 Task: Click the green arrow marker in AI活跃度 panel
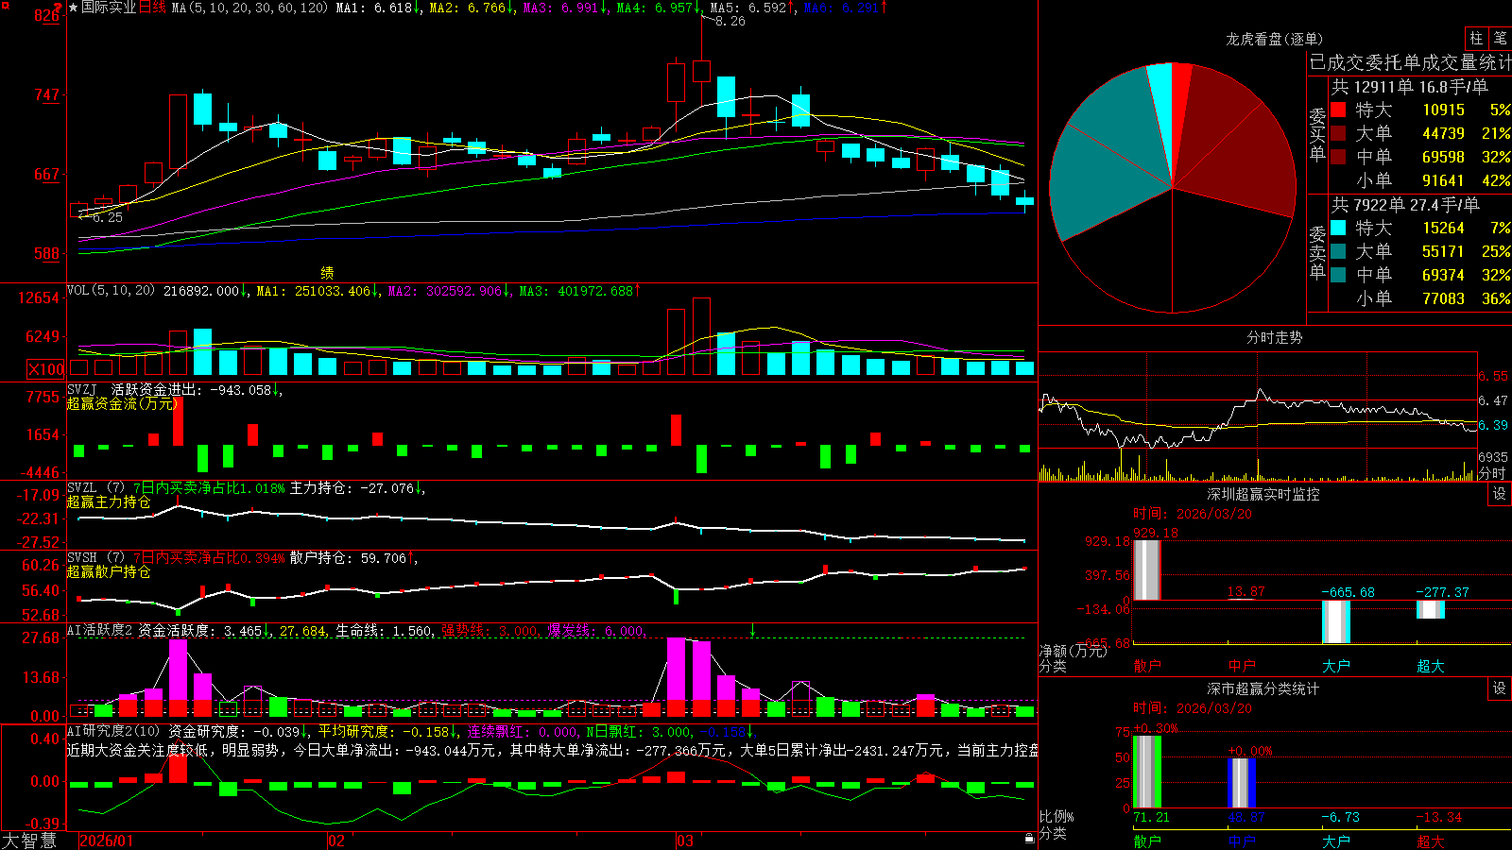pyautogui.click(x=753, y=630)
